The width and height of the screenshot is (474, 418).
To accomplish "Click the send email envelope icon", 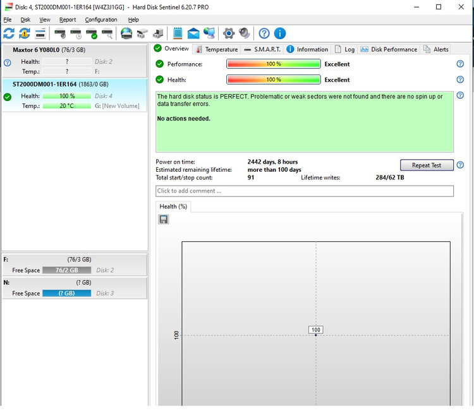I will point(193,33).
